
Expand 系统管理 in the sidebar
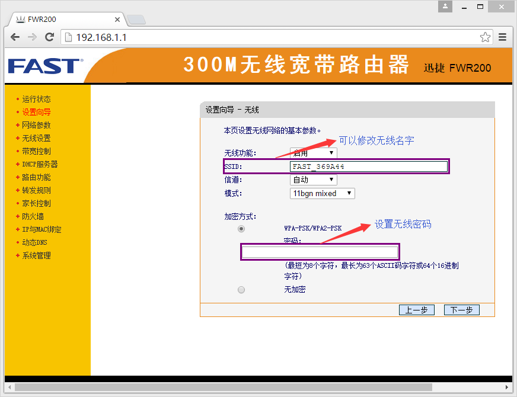(x=36, y=255)
